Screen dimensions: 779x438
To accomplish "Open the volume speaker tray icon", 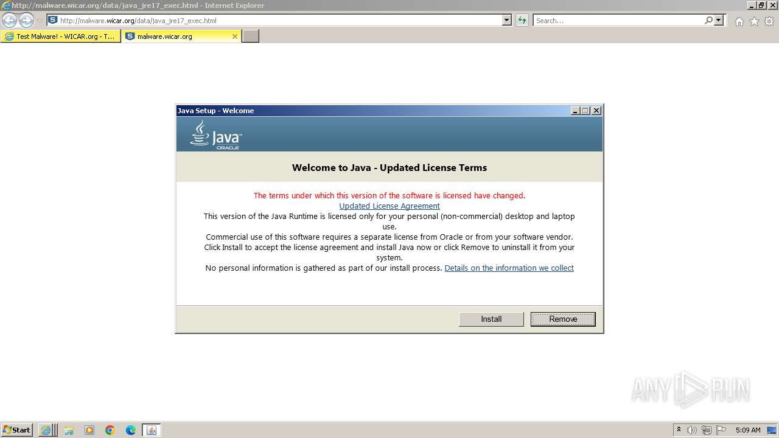I will click(x=692, y=430).
